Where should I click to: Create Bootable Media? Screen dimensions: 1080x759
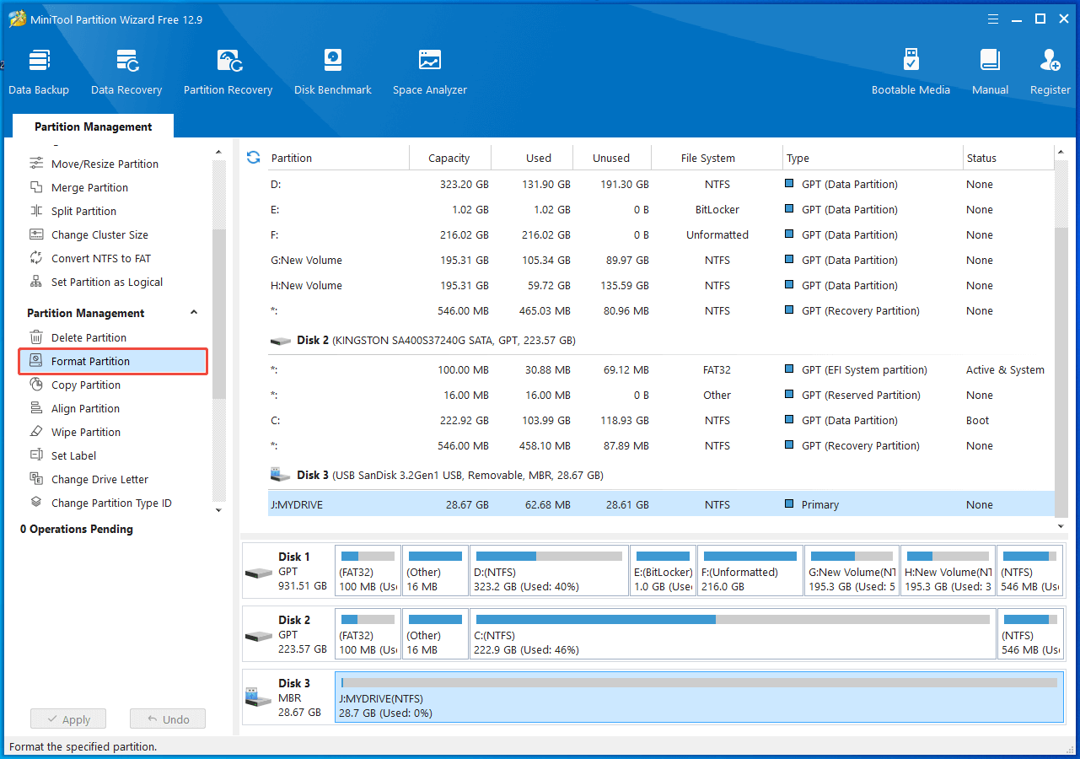911,72
